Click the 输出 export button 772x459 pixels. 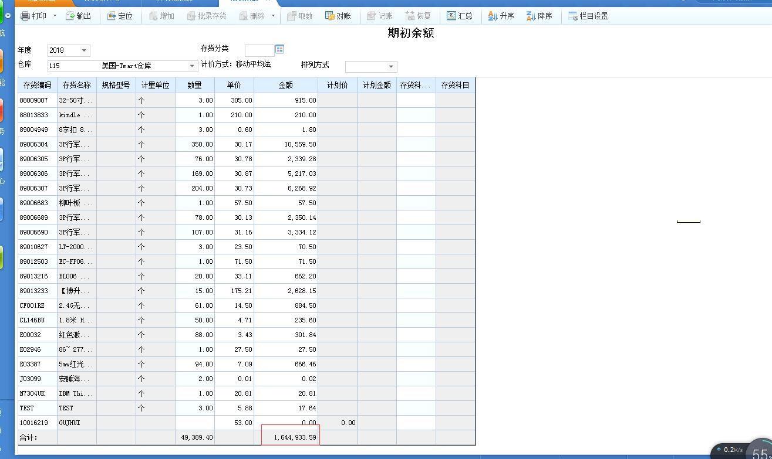78,16
